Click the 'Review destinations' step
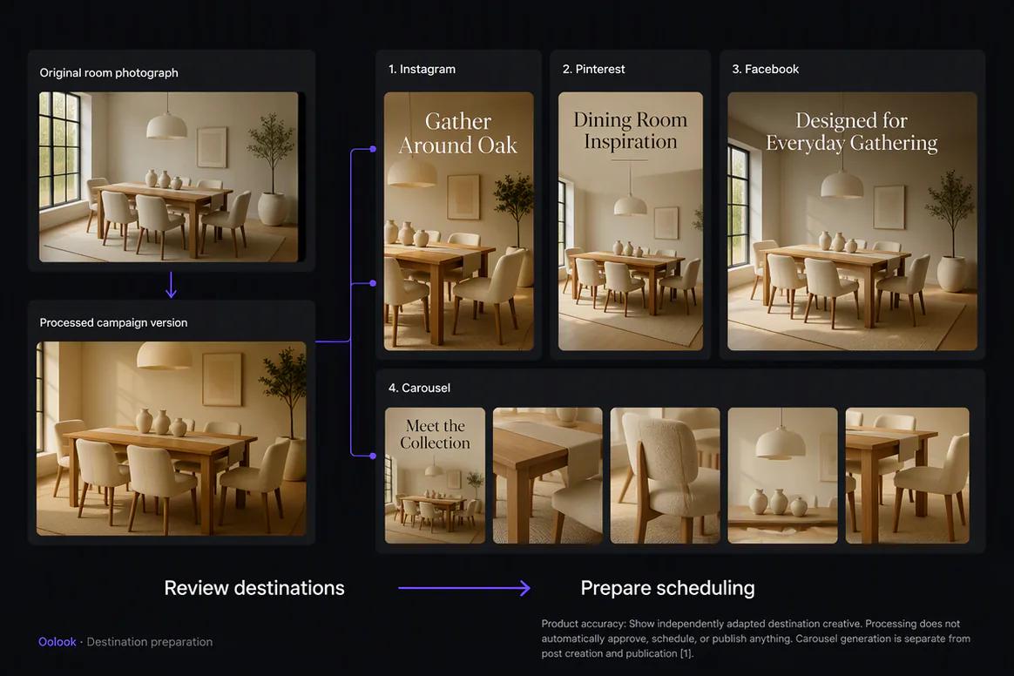This screenshot has width=1014, height=676. 254,588
